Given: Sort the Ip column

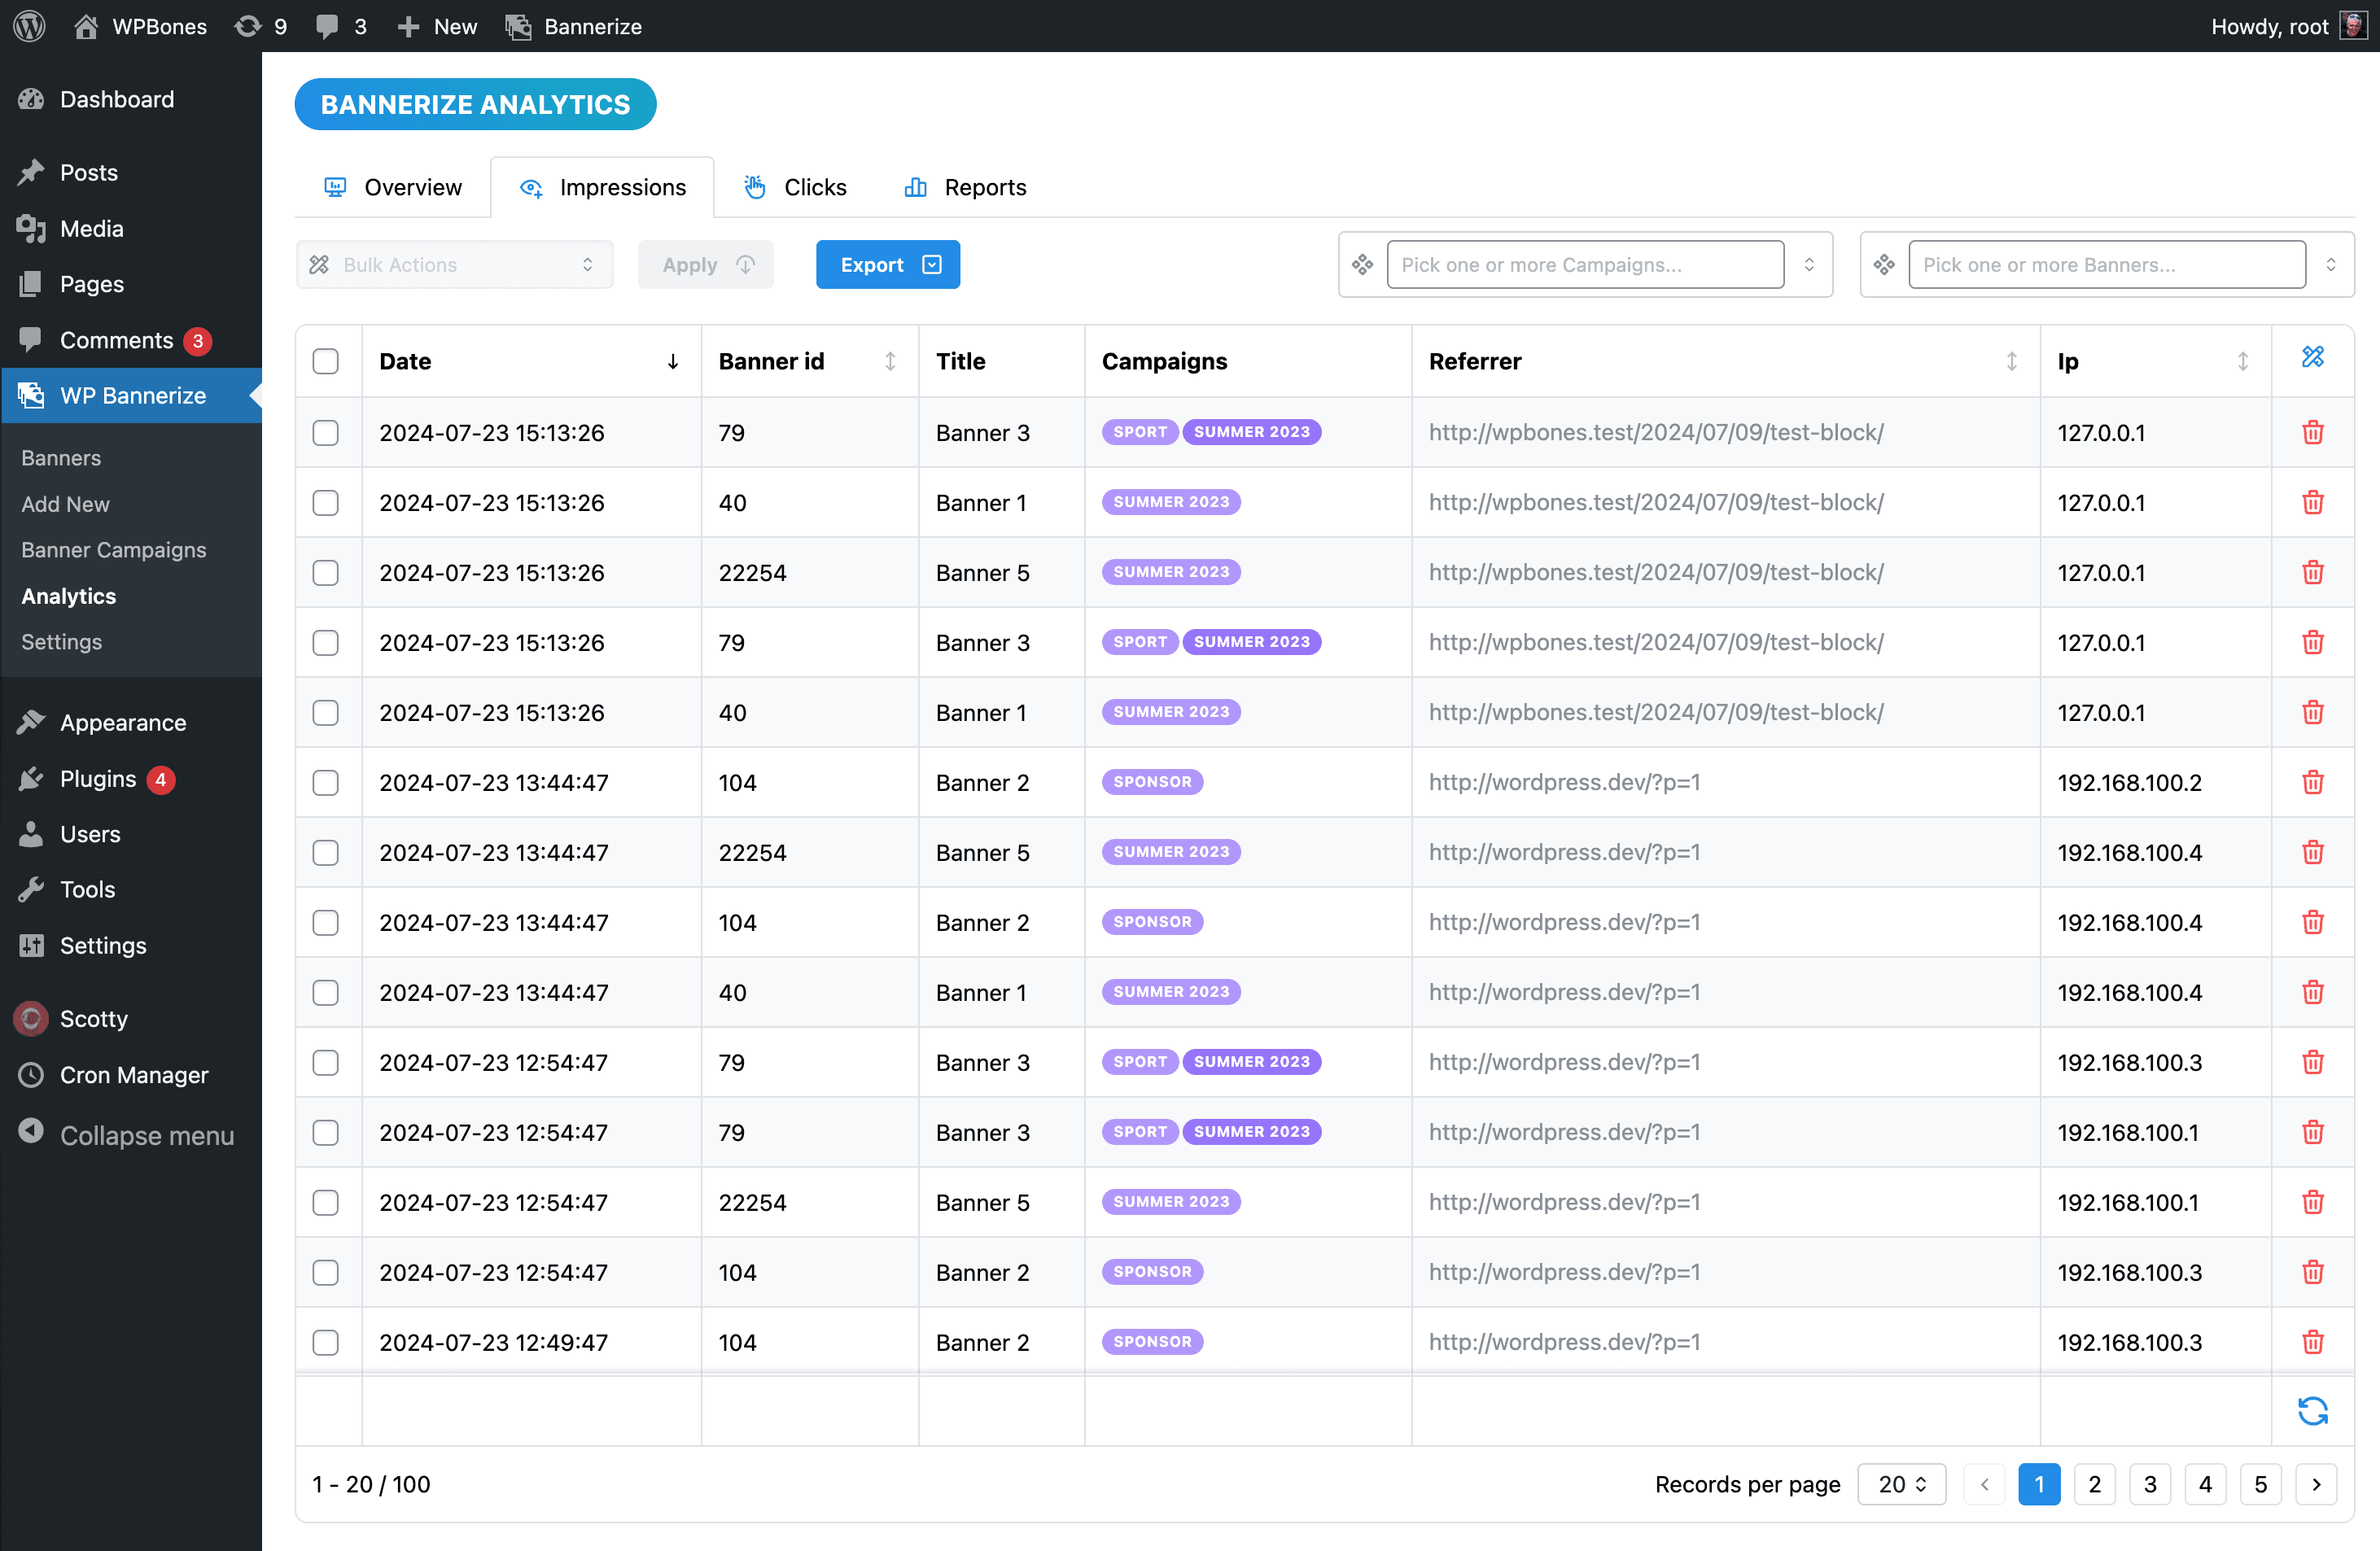Looking at the screenshot, I should [2242, 362].
